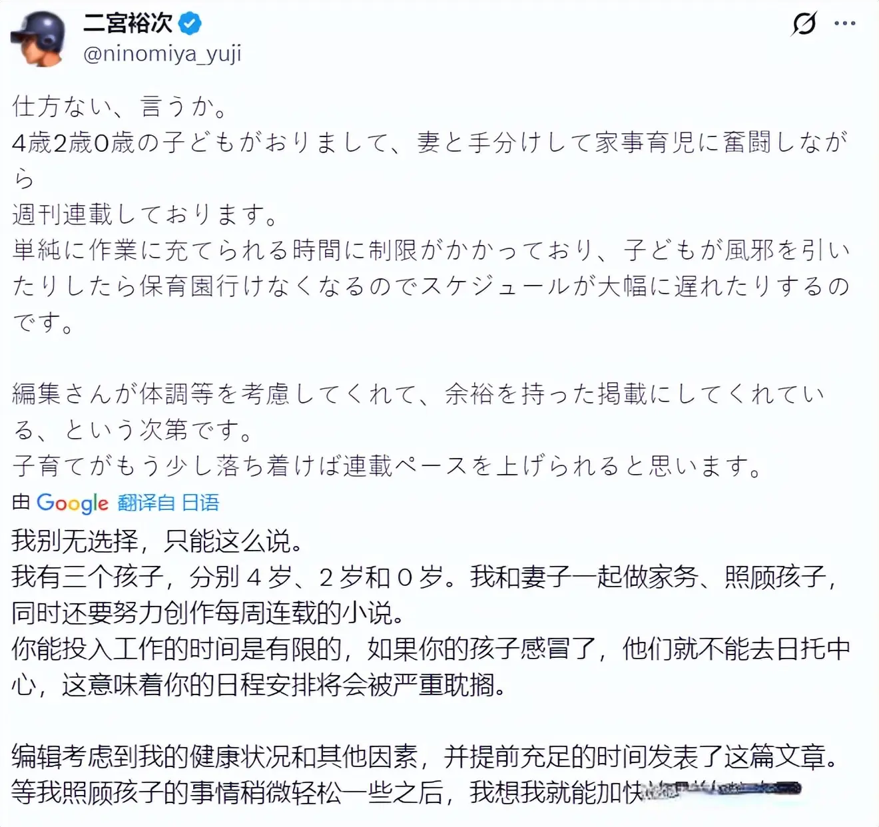This screenshot has height=827, width=879.
Task: Open the @ninomiya_yuji handle link
Action: [162, 53]
